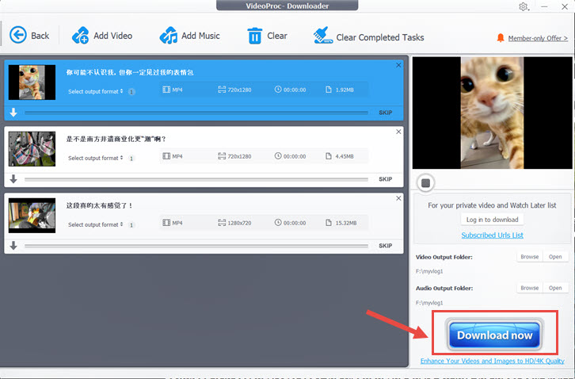Open the Add Video tool
This screenshot has width=575, height=379.
pos(102,36)
